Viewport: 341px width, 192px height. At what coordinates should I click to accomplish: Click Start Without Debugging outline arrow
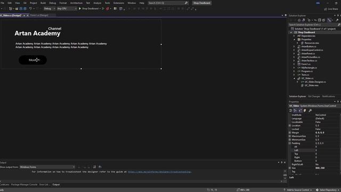(103, 9)
